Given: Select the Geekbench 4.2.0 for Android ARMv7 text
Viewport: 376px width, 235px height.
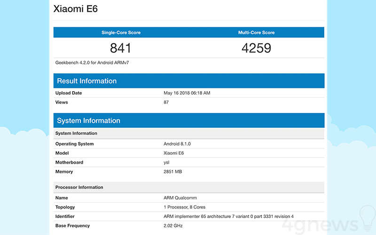Looking at the screenshot, I should tap(92, 63).
